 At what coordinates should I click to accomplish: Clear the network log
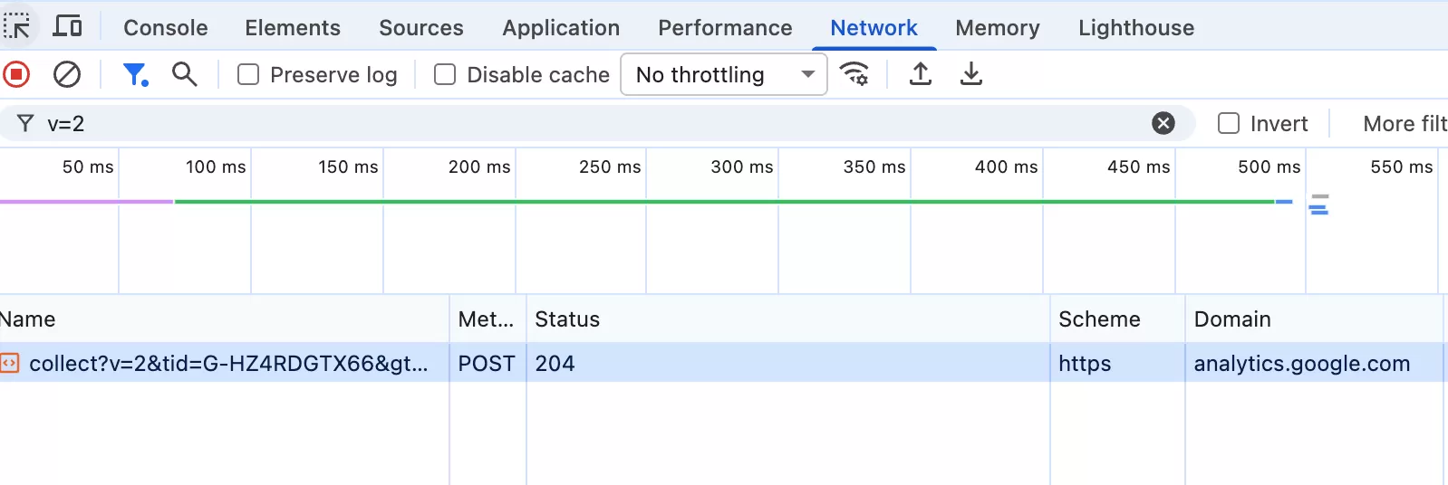(x=67, y=74)
